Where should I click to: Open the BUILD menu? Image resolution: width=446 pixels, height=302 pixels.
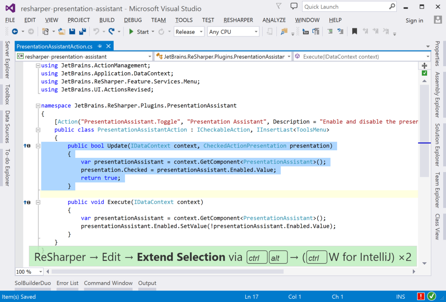107,20
